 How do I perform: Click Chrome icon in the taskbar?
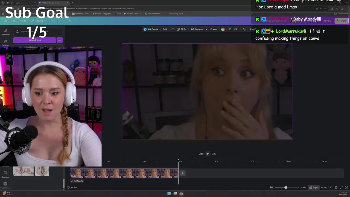click(x=181, y=194)
